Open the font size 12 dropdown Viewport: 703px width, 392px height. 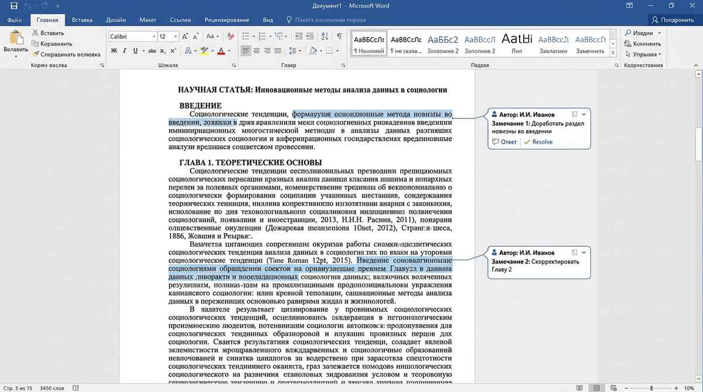pos(175,36)
